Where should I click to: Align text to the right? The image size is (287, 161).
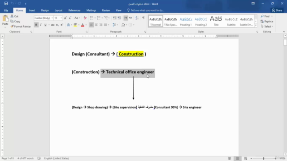tap(100, 25)
